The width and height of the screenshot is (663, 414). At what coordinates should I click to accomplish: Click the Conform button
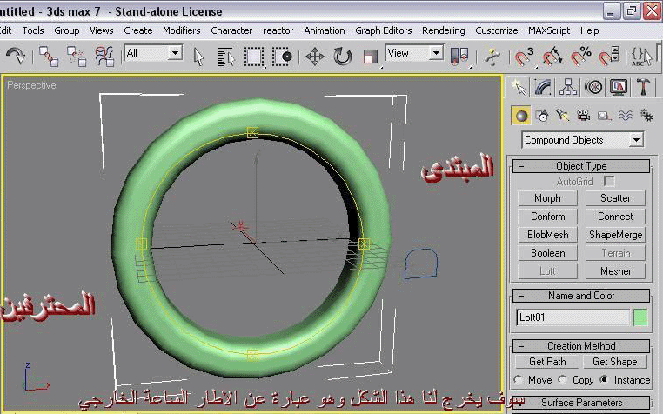pos(547,217)
